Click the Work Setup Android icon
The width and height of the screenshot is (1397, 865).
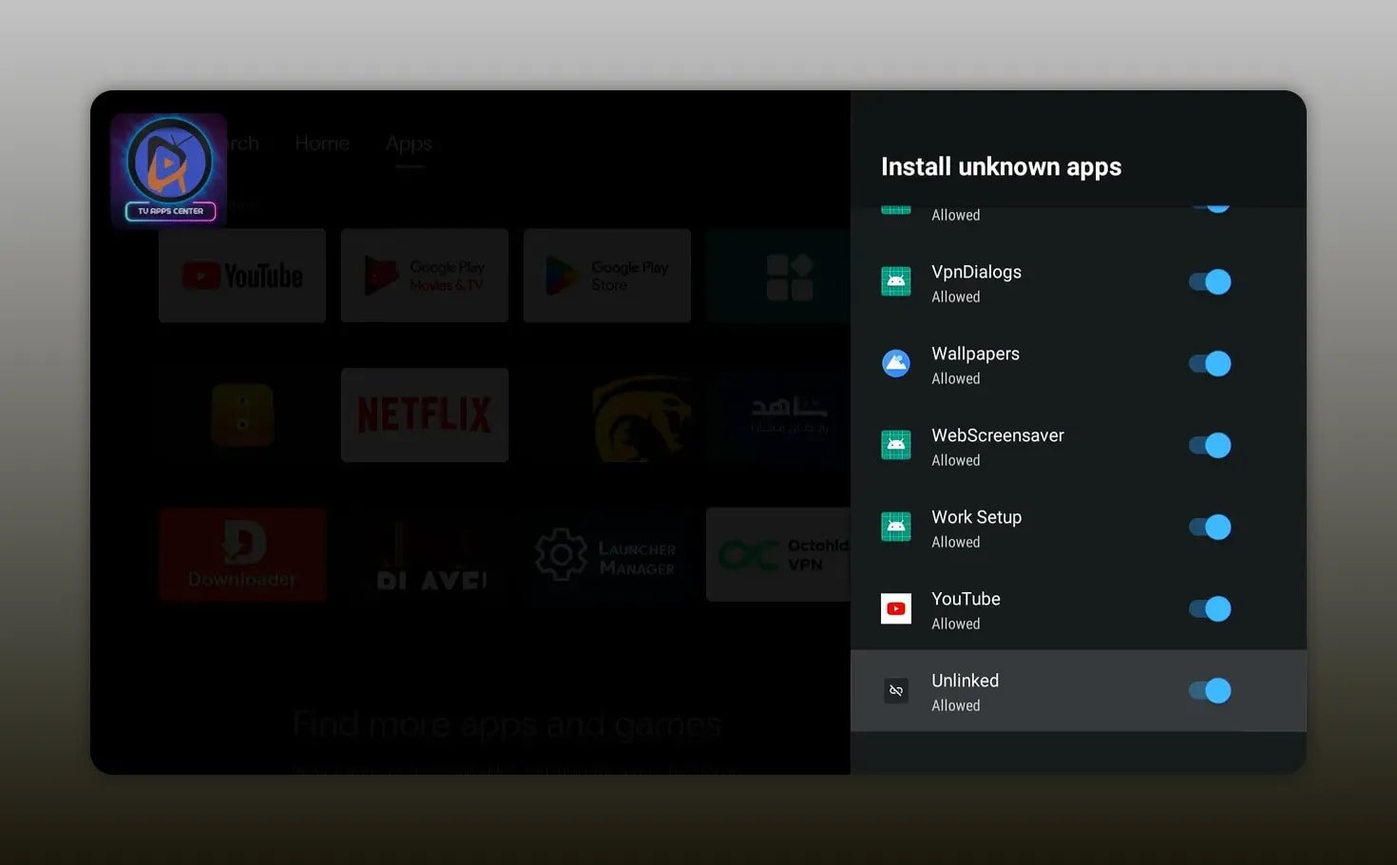coord(896,527)
